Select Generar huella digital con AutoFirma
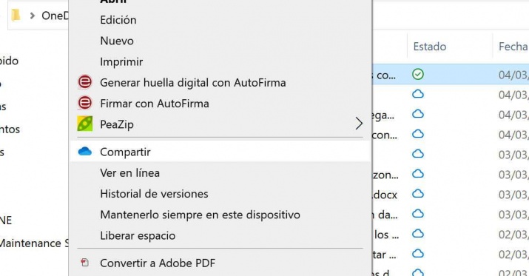The height and width of the screenshot is (276, 529). 192,83
